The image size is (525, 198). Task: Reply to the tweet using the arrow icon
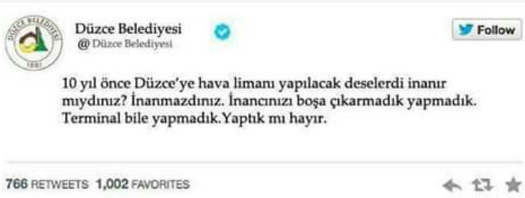click(452, 185)
